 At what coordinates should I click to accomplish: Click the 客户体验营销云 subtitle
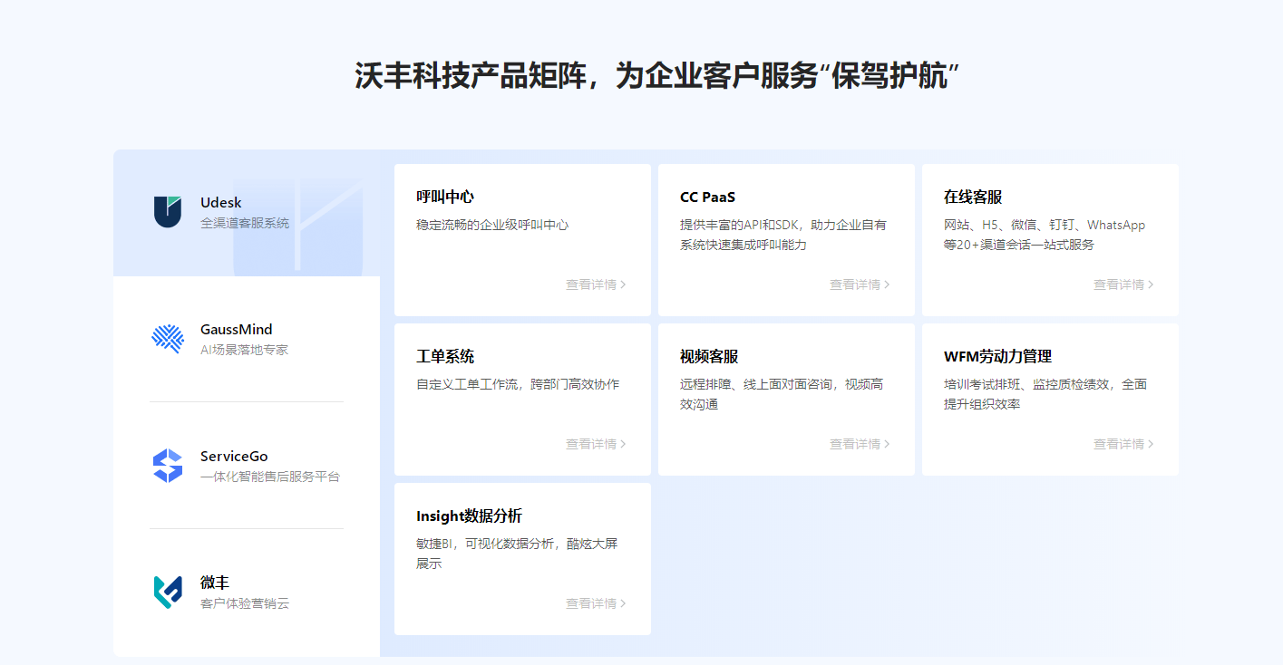[245, 603]
